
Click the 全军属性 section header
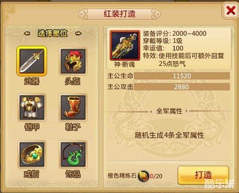[169, 111]
